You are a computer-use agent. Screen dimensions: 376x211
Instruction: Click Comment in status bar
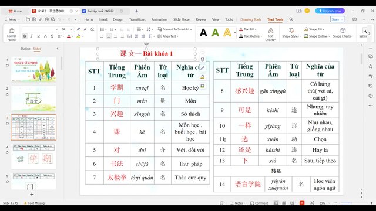point(259,203)
